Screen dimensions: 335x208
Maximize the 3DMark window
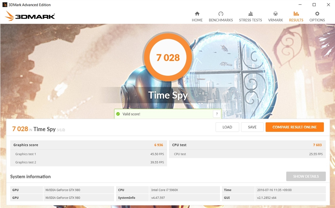tap(314, 5)
